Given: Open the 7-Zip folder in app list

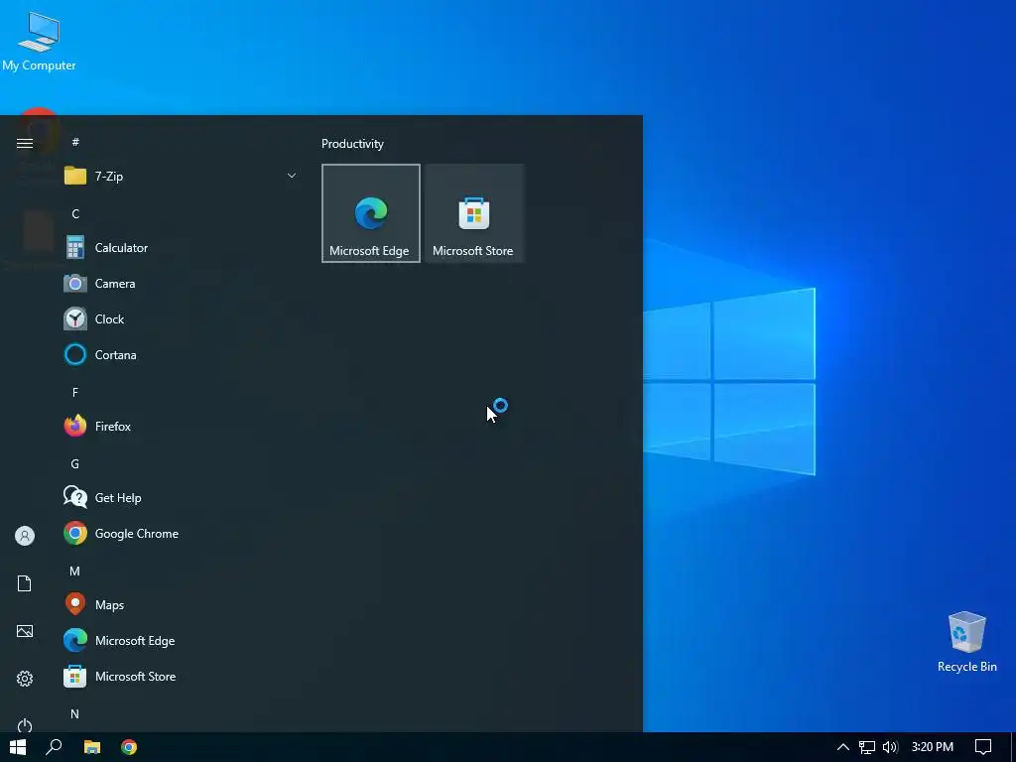Looking at the screenshot, I should [x=181, y=177].
